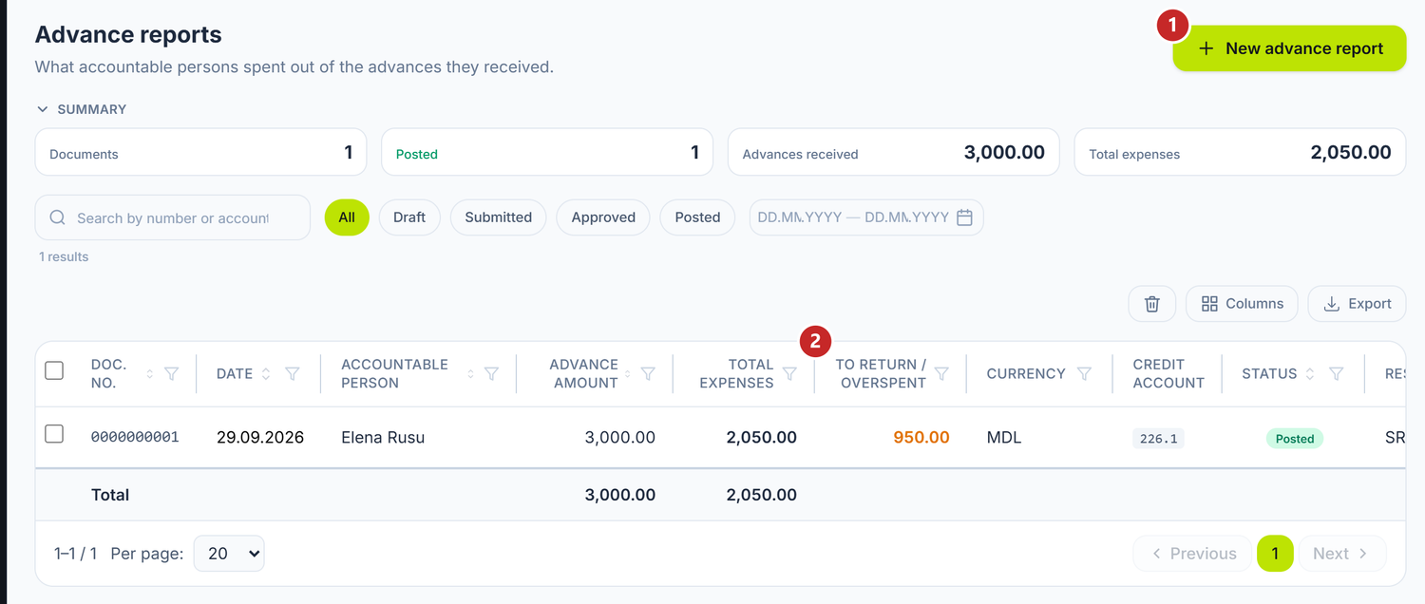Screen dimensions: 1425x604
Task: Create a New advance report
Action: click(1290, 48)
